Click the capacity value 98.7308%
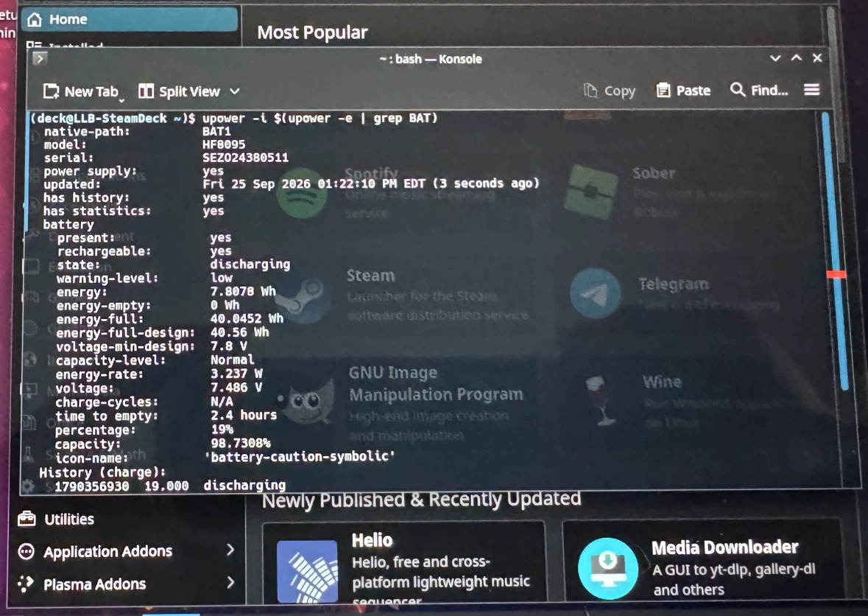Image resolution: width=868 pixels, height=616 pixels. coord(240,443)
